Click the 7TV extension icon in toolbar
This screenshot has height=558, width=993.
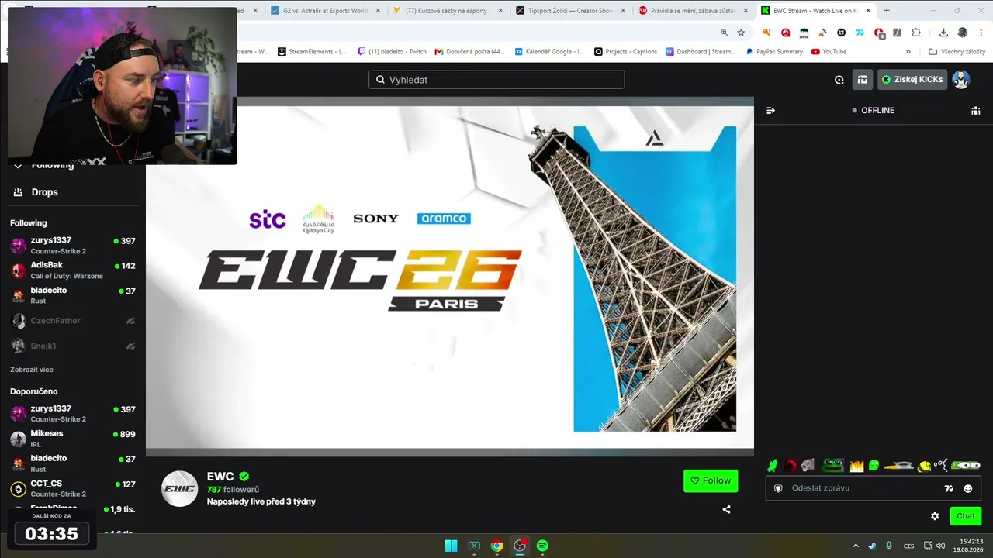point(860,33)
